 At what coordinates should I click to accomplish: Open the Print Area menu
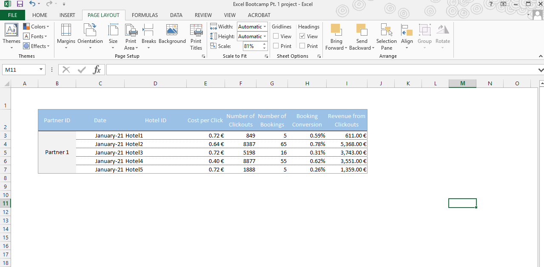(131, 37)
